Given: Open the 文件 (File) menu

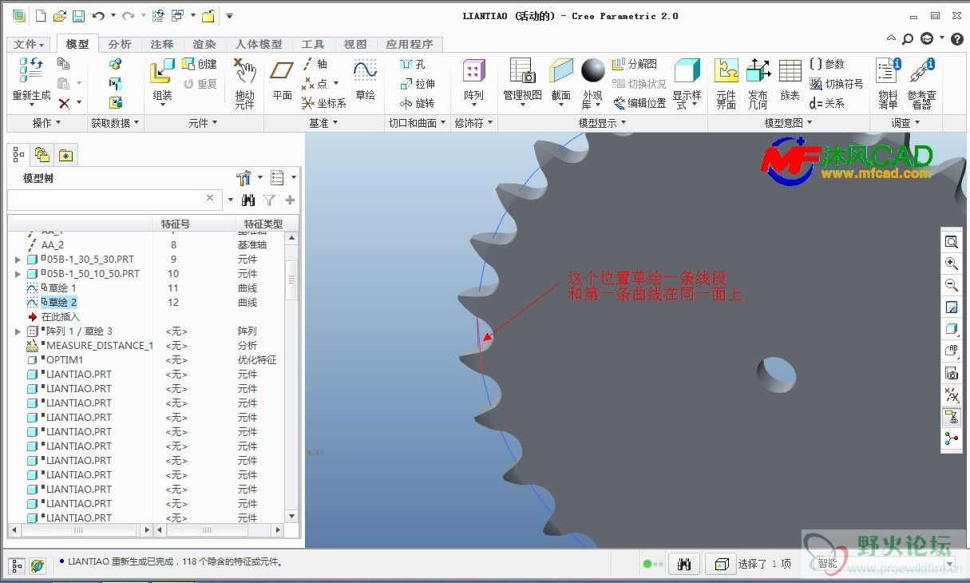Looking at the screenshot, I should pos(30,45).
